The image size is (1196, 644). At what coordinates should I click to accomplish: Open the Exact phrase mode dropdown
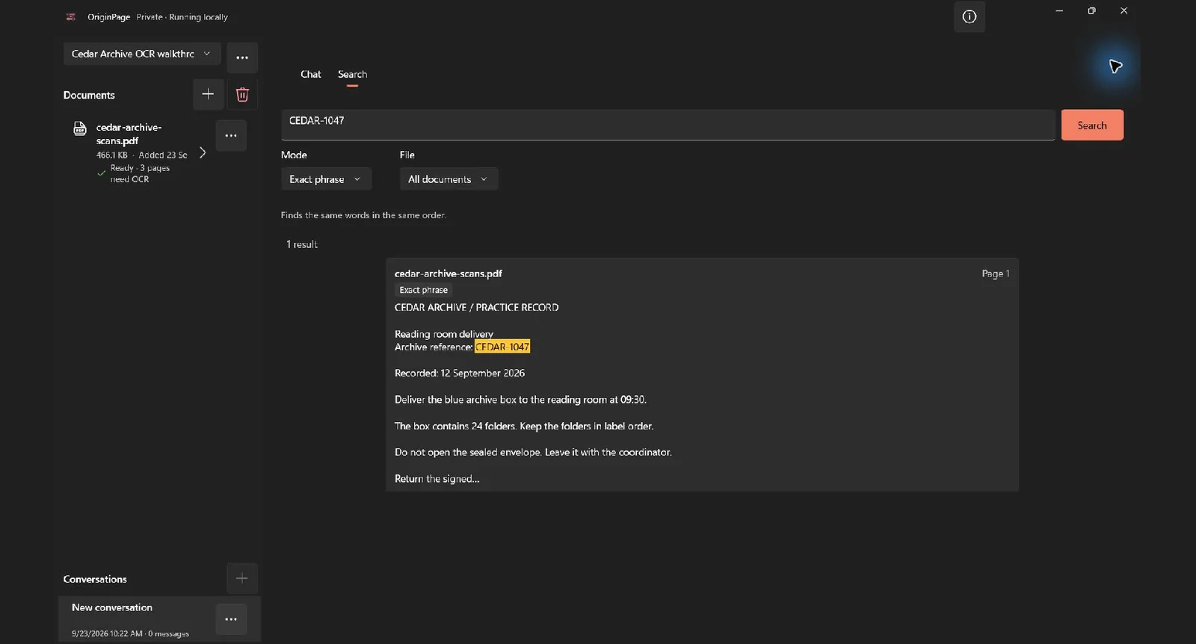coord(326,179)
